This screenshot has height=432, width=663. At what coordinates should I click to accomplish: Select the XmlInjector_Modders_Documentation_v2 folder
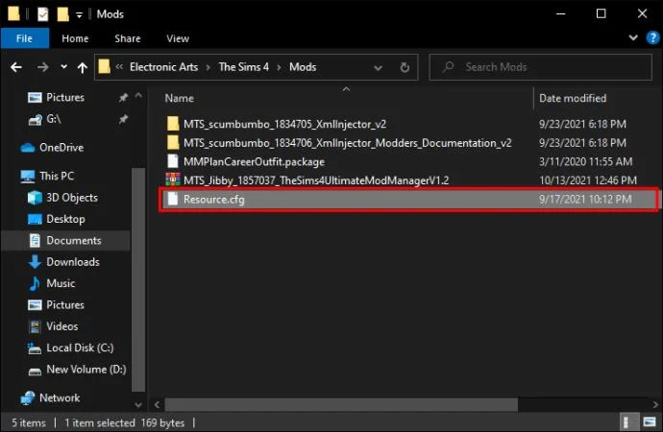347,143
